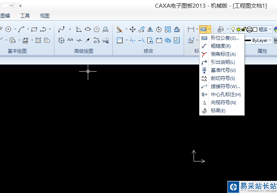
Task: Expand the Dimension tool dropdown arrow
Action: pyautogui.click(x=197, y=29)
